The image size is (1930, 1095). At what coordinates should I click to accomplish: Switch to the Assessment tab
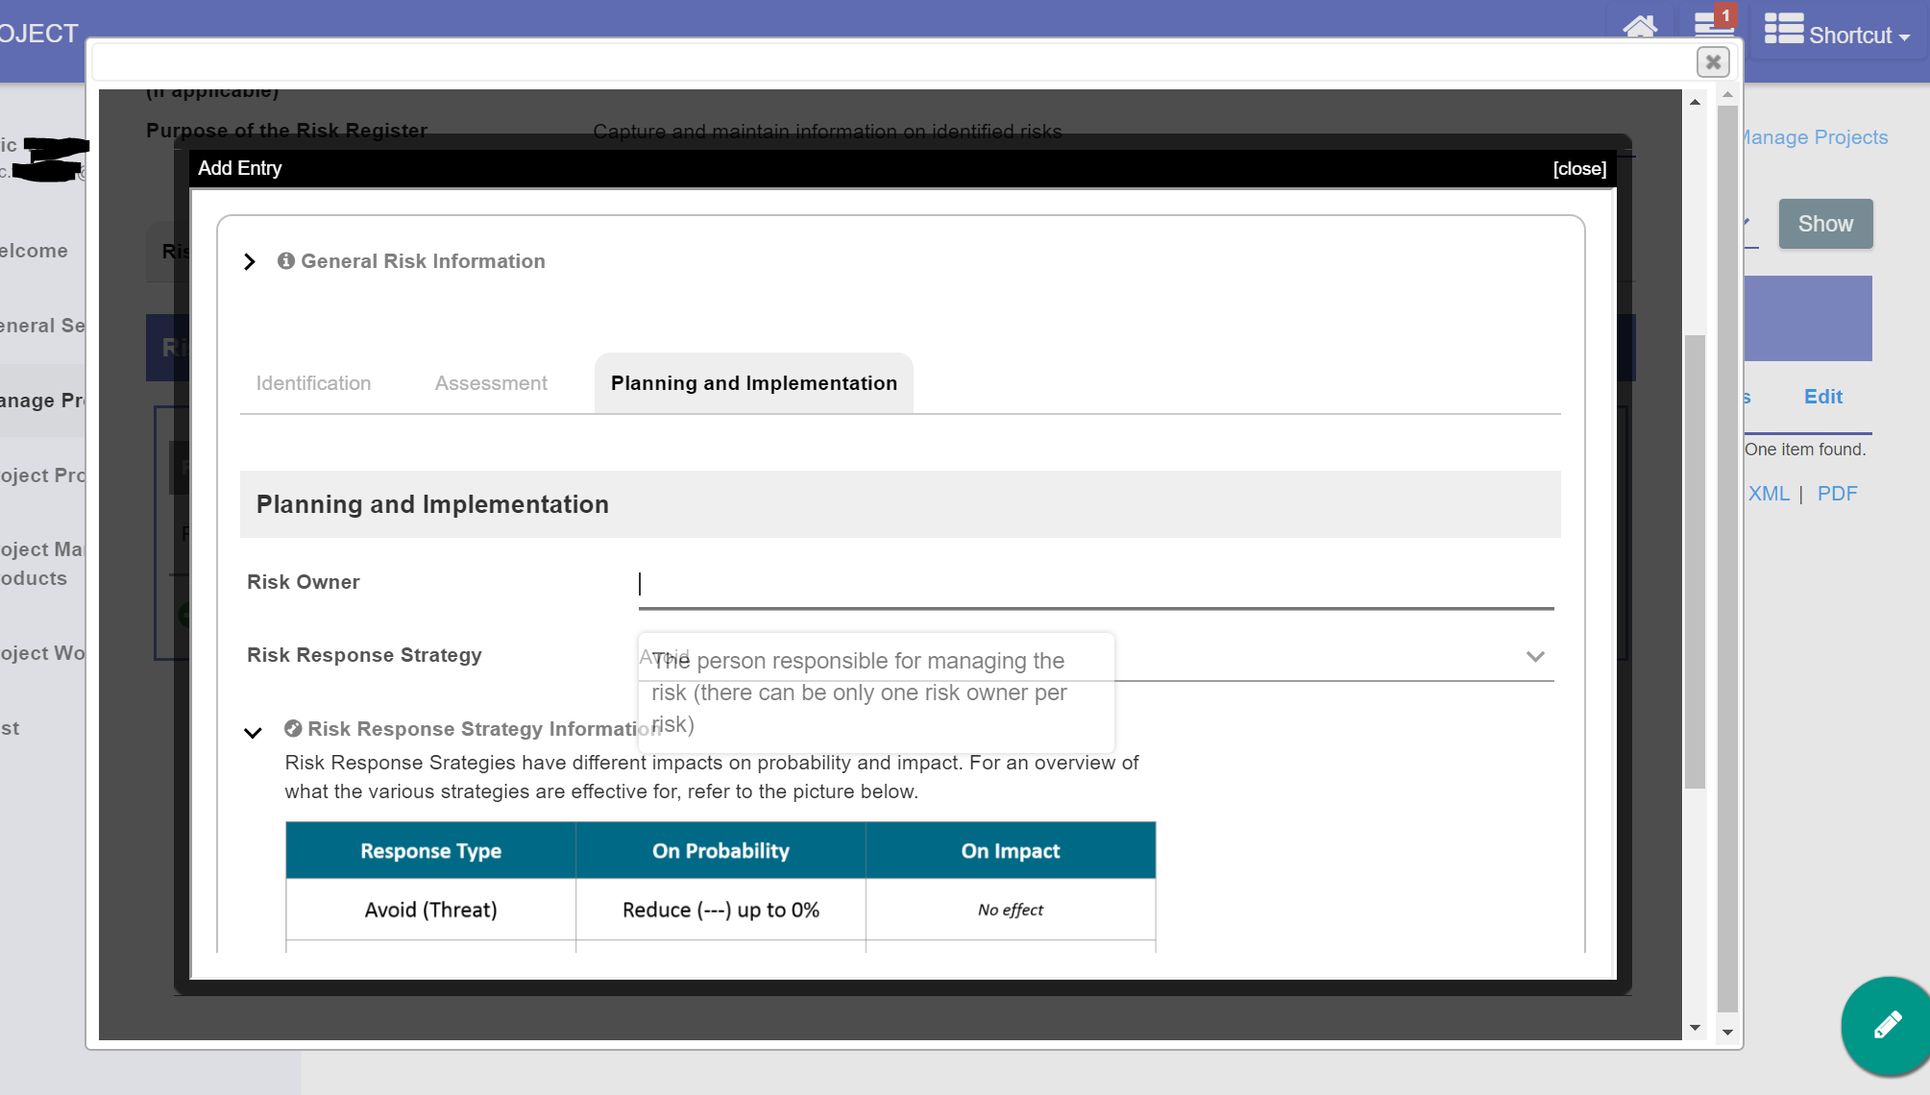[491, 383]
